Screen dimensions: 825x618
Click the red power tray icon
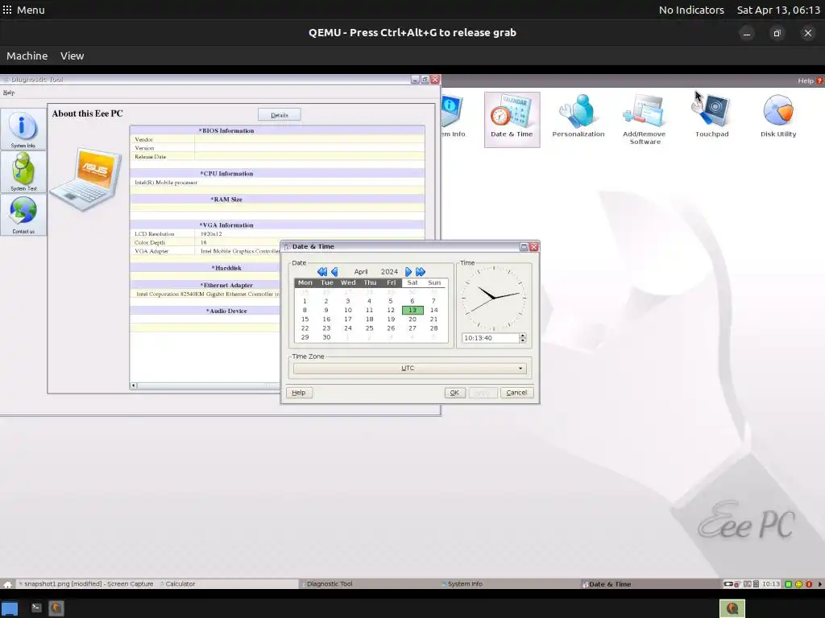[x=809, y=584]
